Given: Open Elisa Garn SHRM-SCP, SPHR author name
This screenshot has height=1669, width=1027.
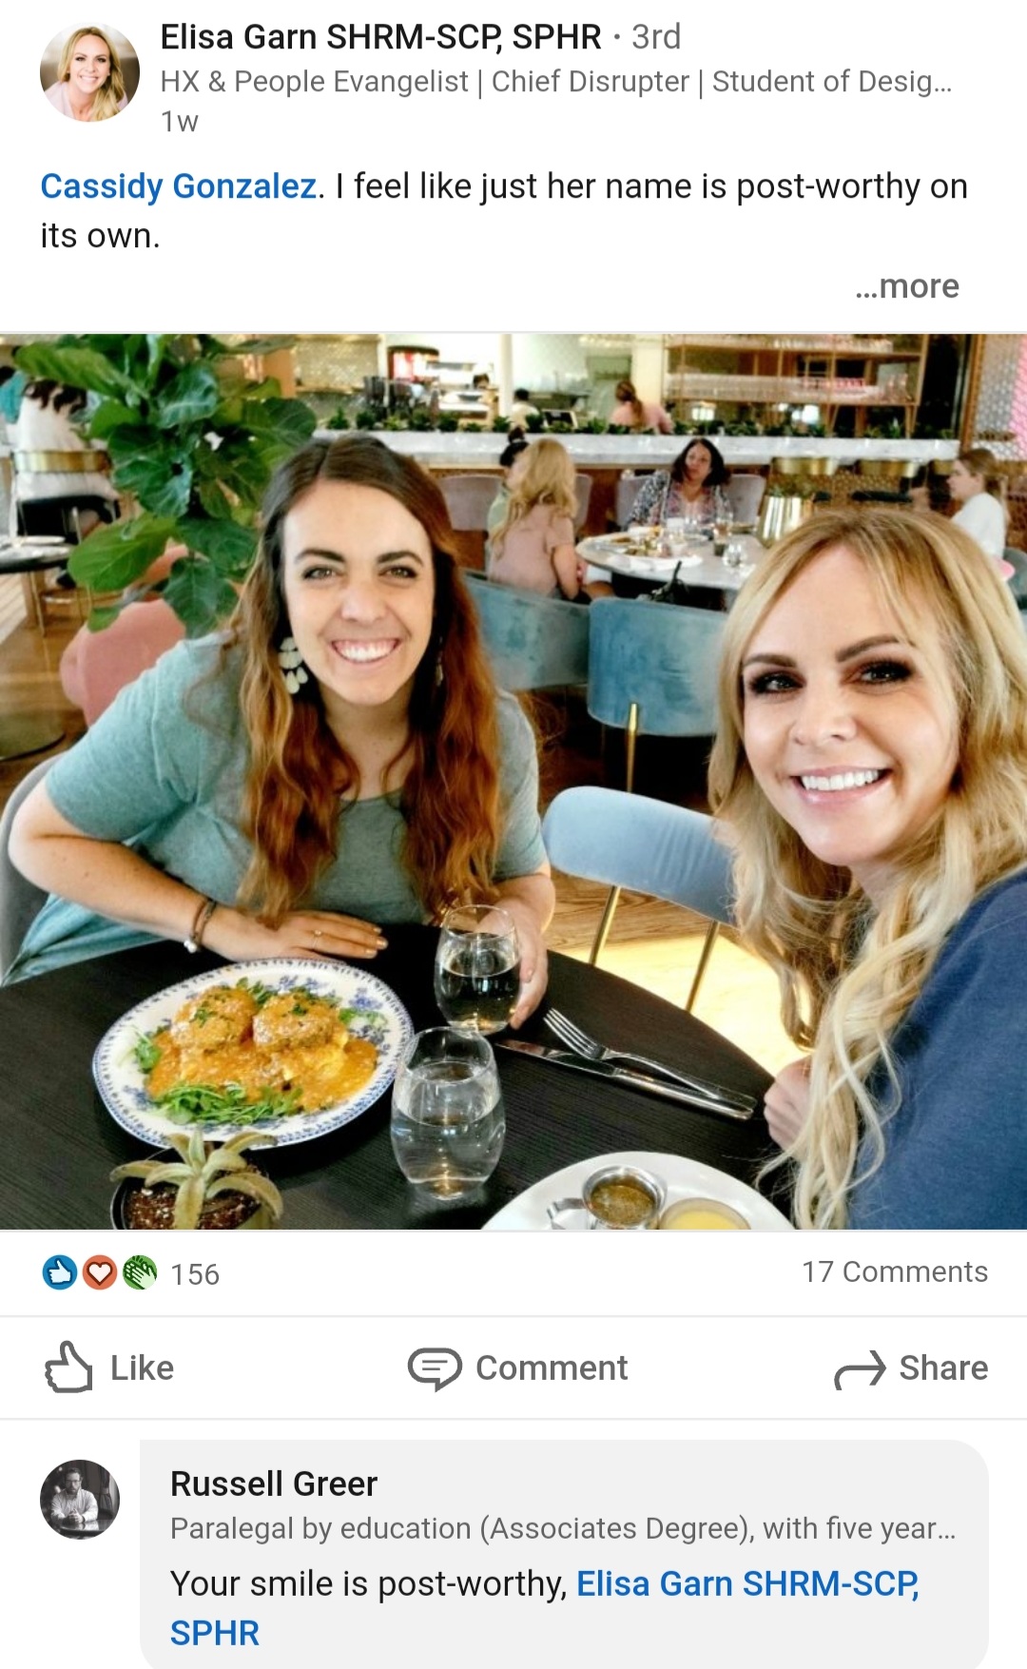Looking at the screenshot, I should coord(380,37).
